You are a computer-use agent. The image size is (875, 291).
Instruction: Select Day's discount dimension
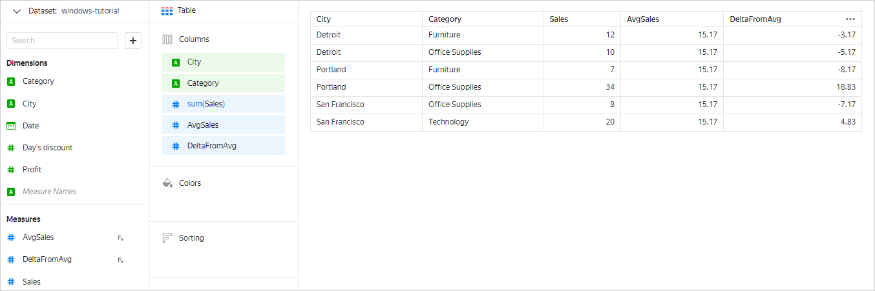(x=47, y=148)
